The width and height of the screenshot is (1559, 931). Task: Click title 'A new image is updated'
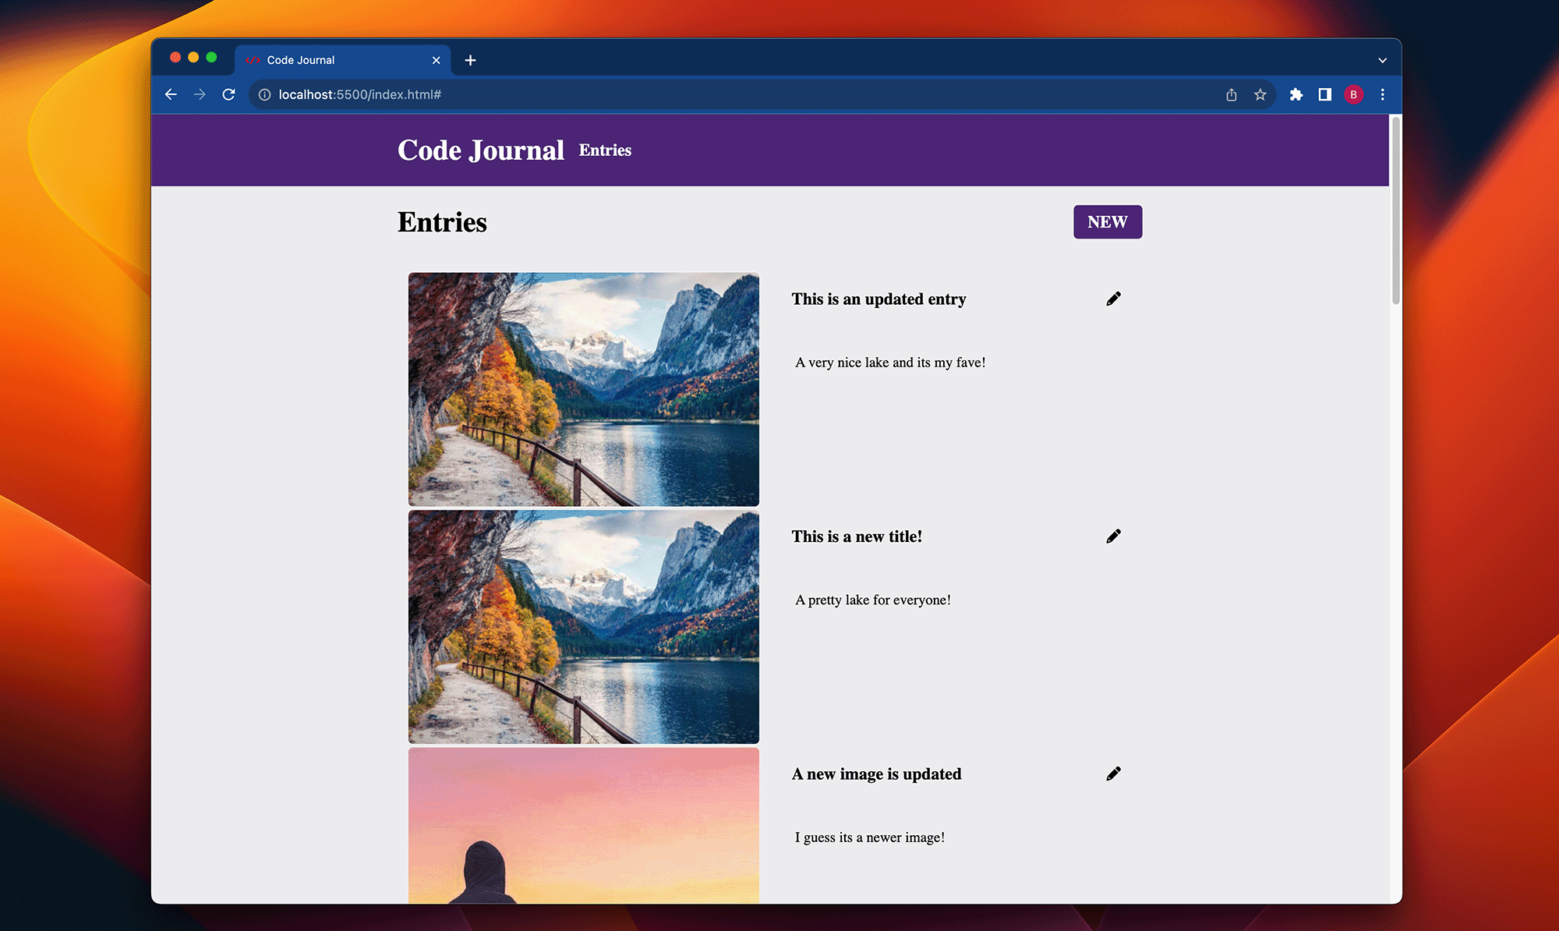click(876, 774)
